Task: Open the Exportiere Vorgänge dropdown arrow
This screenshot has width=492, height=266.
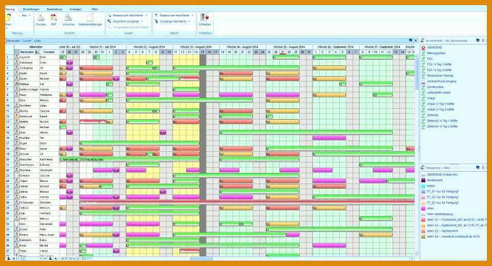Action: pyautogui.click(x=142, y=22)
